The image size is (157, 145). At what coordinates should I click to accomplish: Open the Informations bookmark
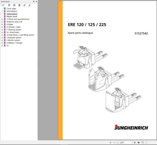click(x=12, y=11)
